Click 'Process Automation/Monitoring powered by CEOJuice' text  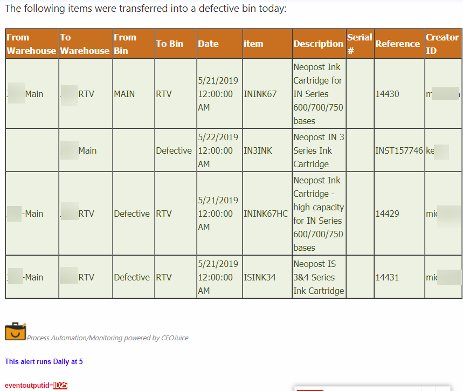point(107,338)
